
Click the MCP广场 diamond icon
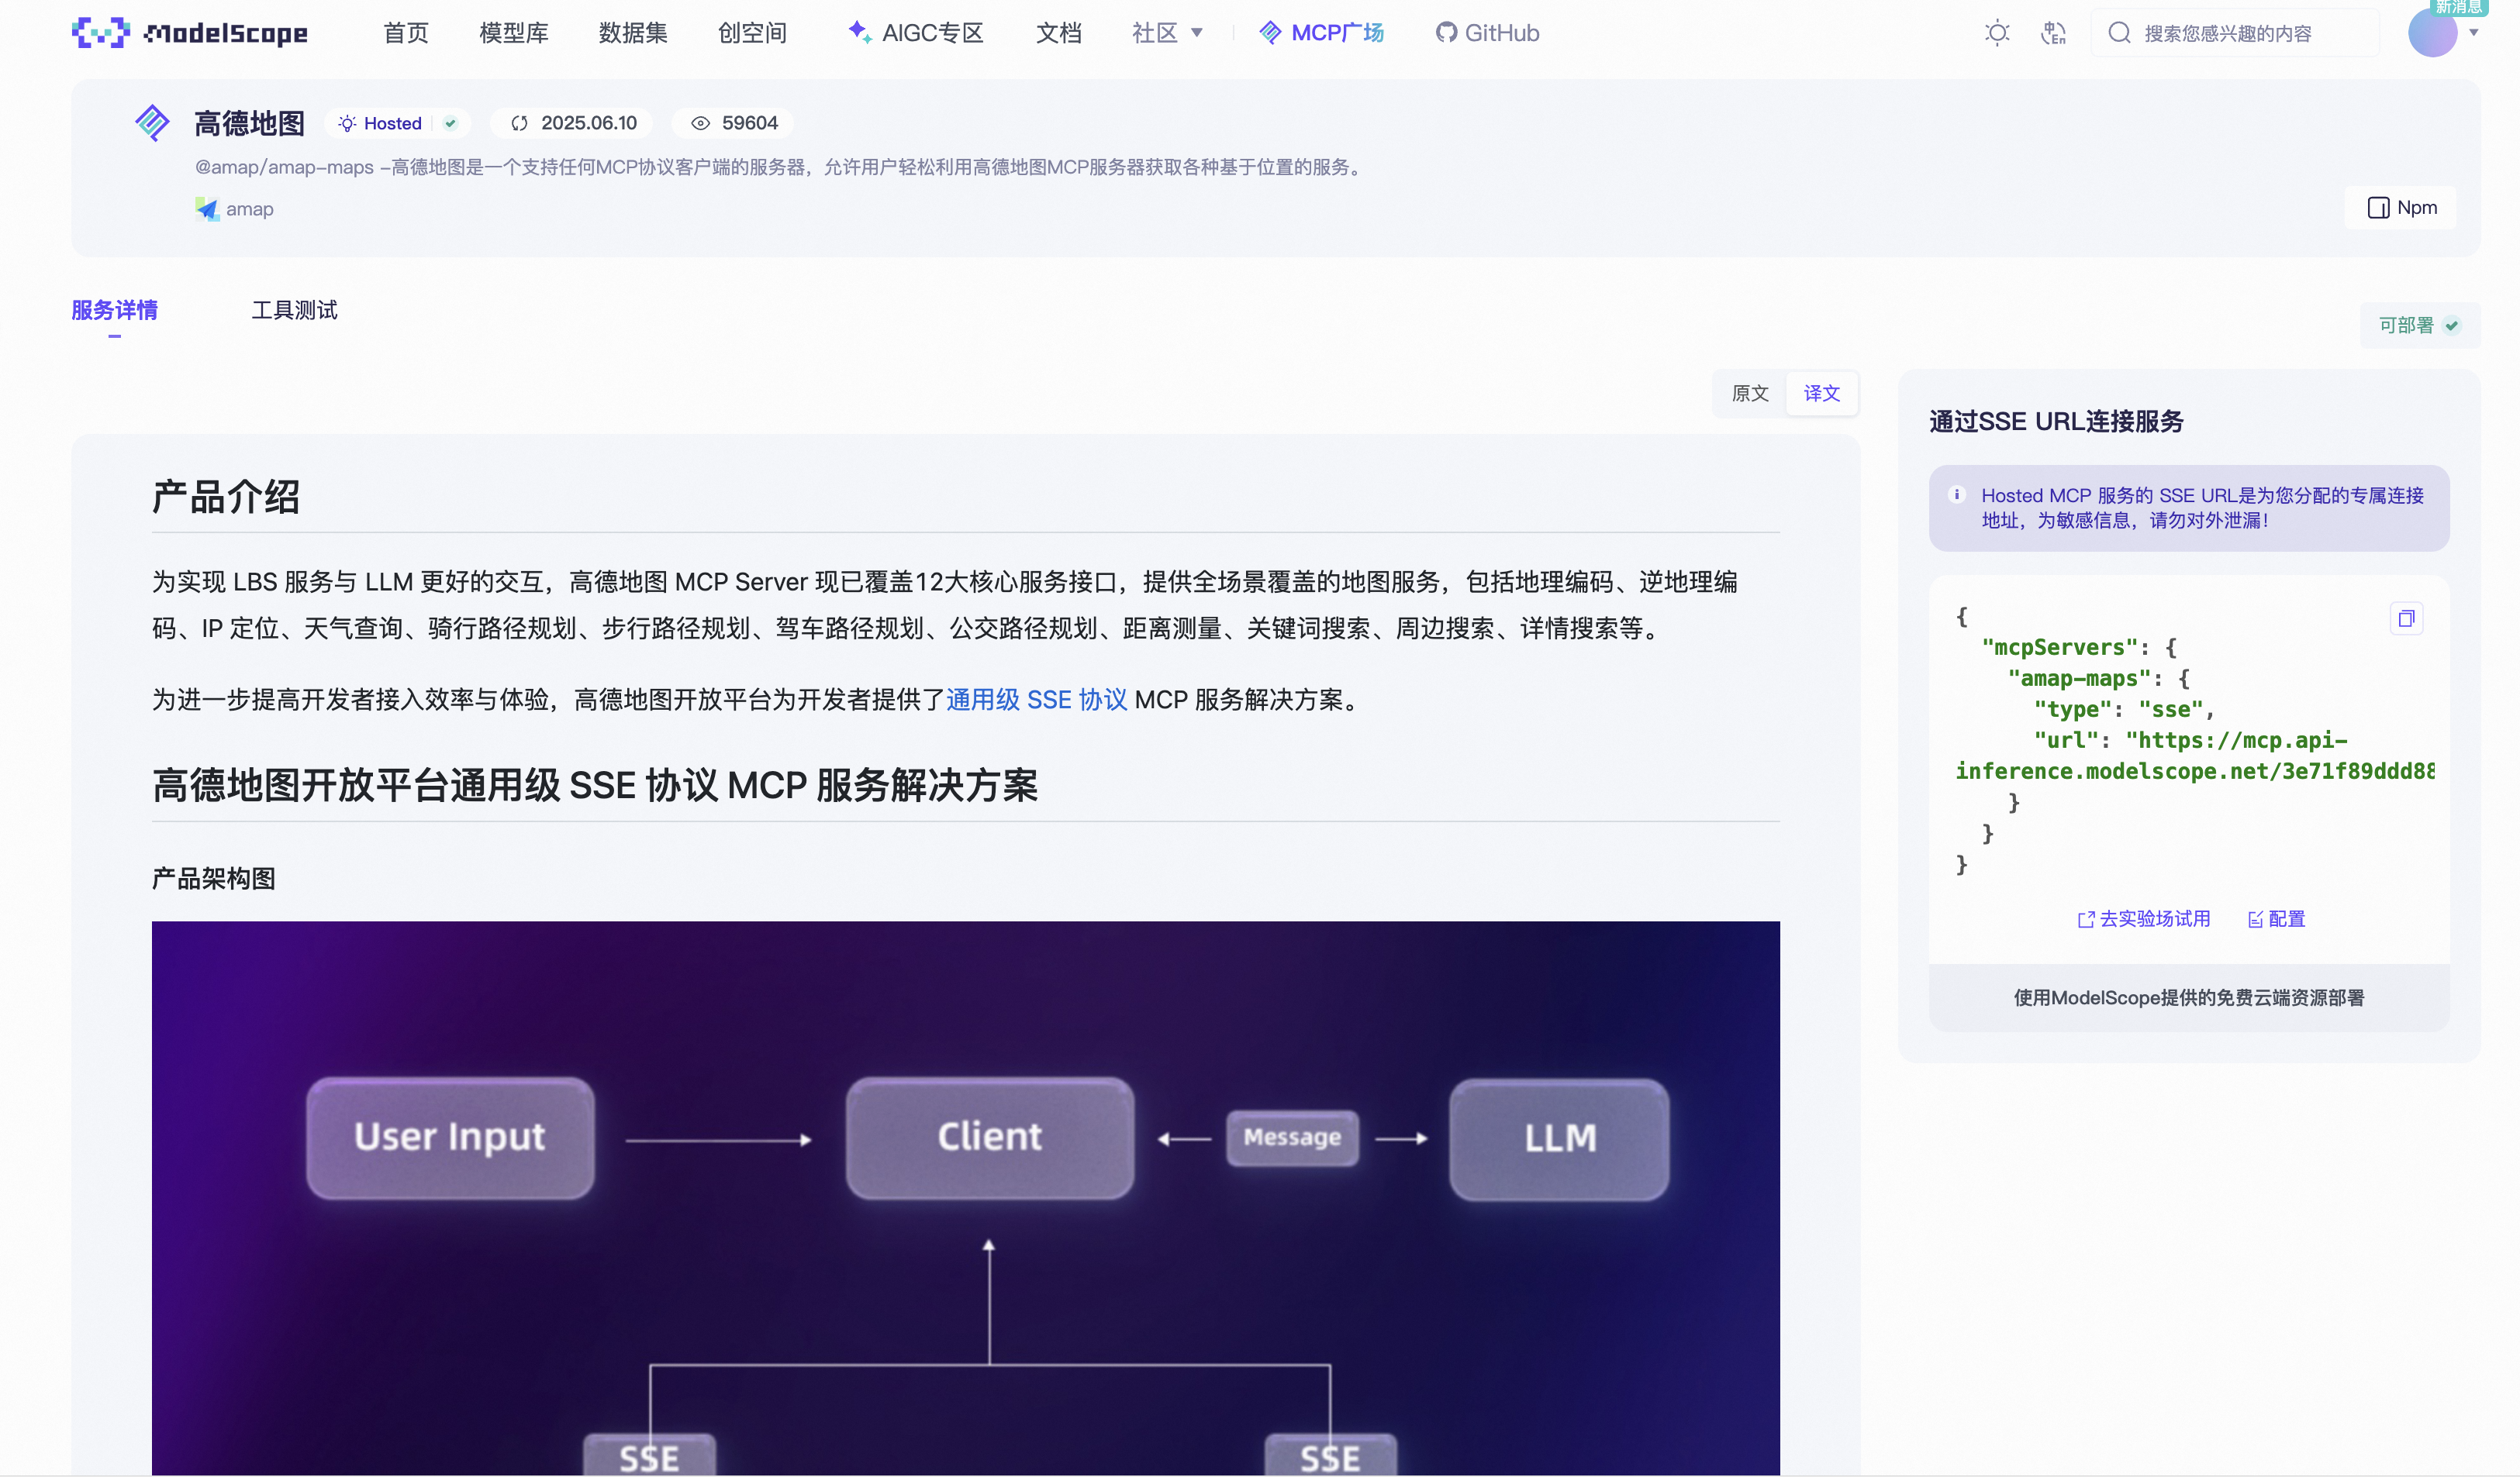tap(1270, 33)
